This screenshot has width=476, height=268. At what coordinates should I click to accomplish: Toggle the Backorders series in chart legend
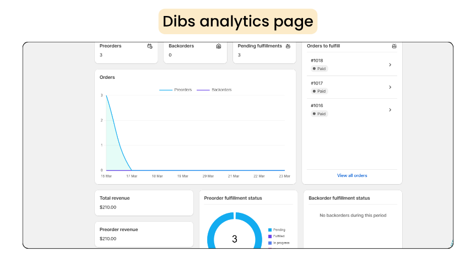214,90
